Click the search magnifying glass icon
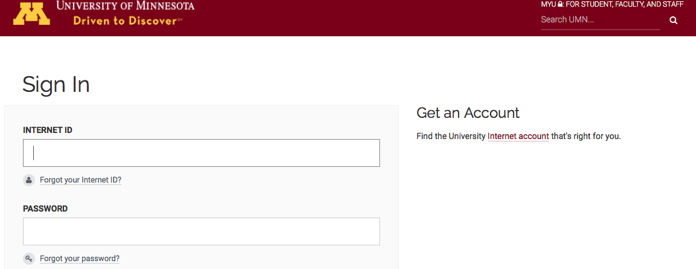The height and width of the screenshot is (269, 696). [674, 21]
